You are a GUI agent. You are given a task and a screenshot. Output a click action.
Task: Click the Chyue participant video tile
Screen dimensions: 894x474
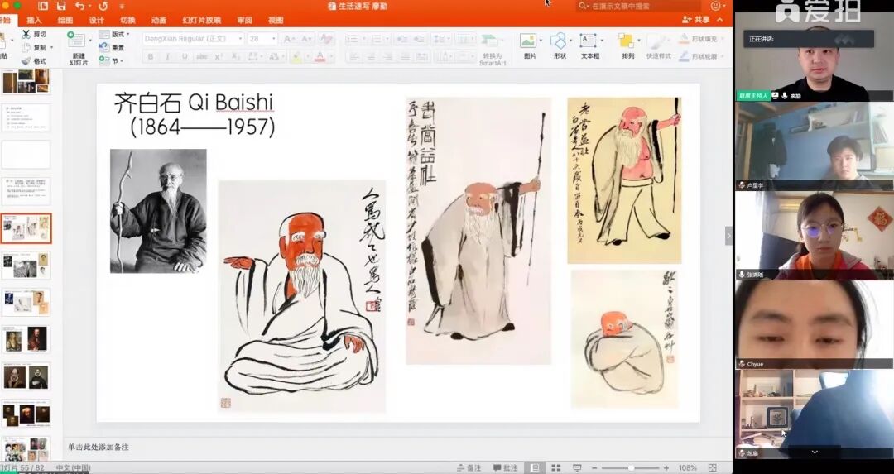coord(814,325)
